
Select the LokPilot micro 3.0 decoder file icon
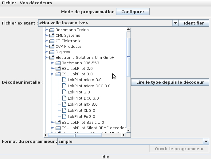(64, 80)
